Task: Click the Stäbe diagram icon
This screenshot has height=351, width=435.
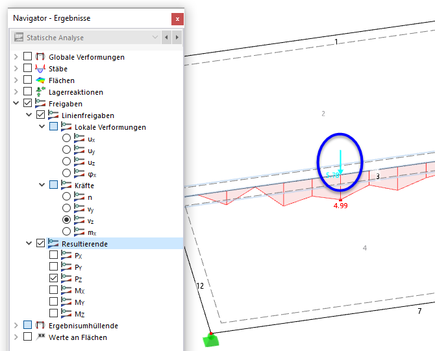Action: pyautogui.click(x=40, y=68)
